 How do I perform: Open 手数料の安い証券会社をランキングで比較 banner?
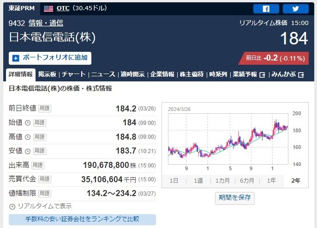pos(82,220)
